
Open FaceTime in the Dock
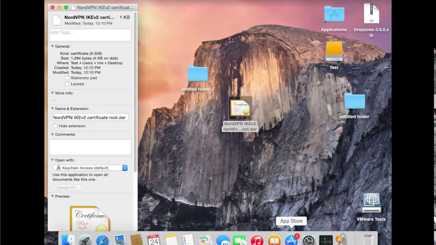pyautogui.click(x=240, y=240)
